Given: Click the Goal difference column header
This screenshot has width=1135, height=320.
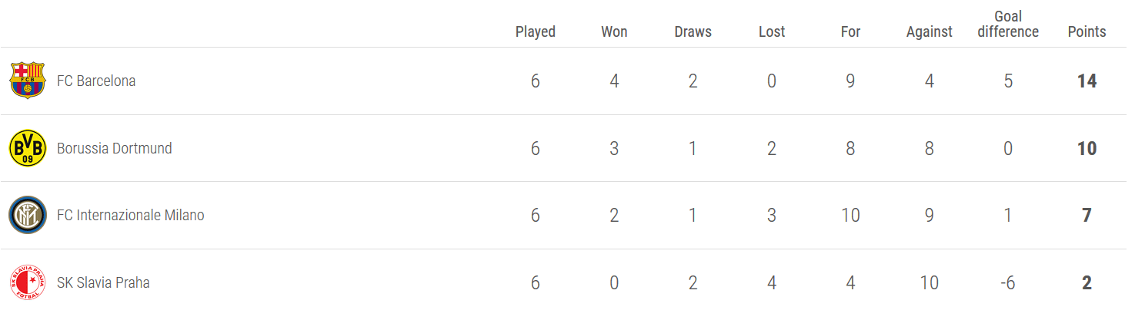Looking at the screenshot, I should tap(1008, 24).
